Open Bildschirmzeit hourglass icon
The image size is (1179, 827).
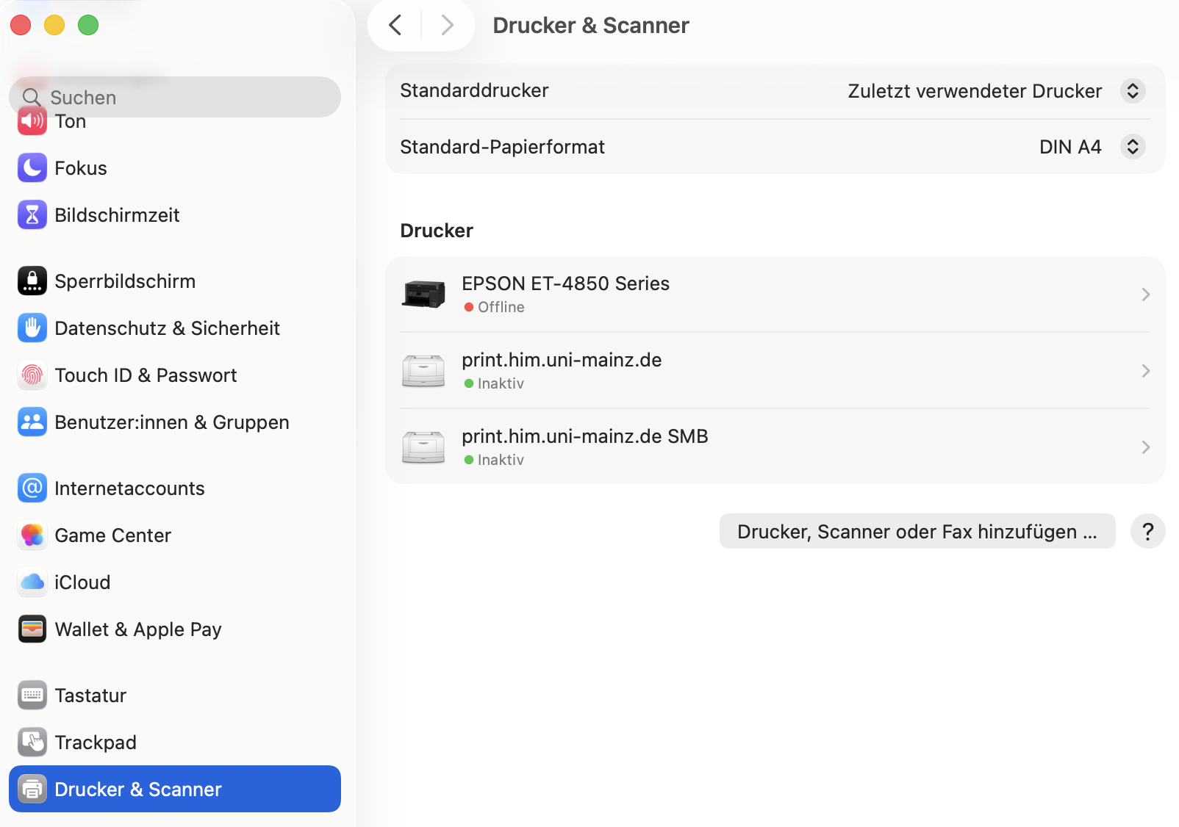pos(32,215)
